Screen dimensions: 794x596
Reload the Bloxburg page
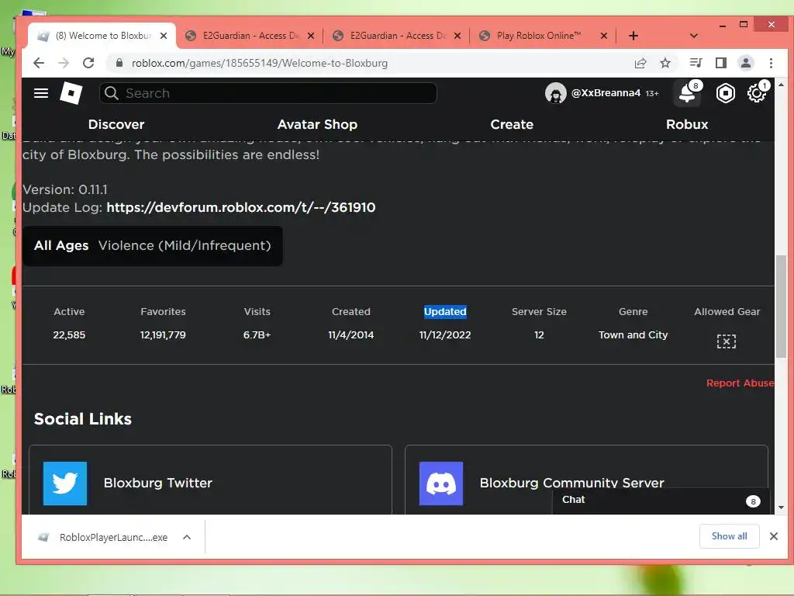click(88, 63)
